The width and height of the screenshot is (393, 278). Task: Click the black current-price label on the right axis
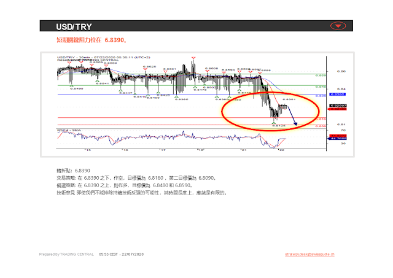click(338, 106)
